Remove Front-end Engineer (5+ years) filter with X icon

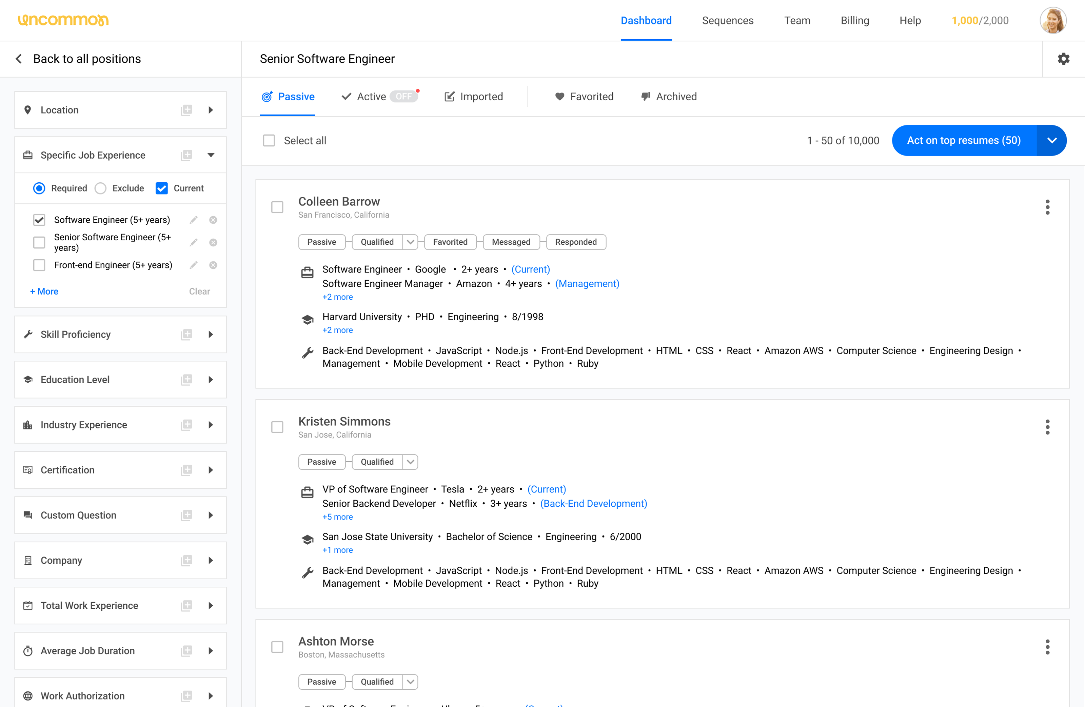click(213, 265)
